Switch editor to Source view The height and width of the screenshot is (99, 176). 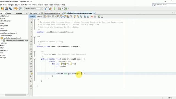(32, 16)
